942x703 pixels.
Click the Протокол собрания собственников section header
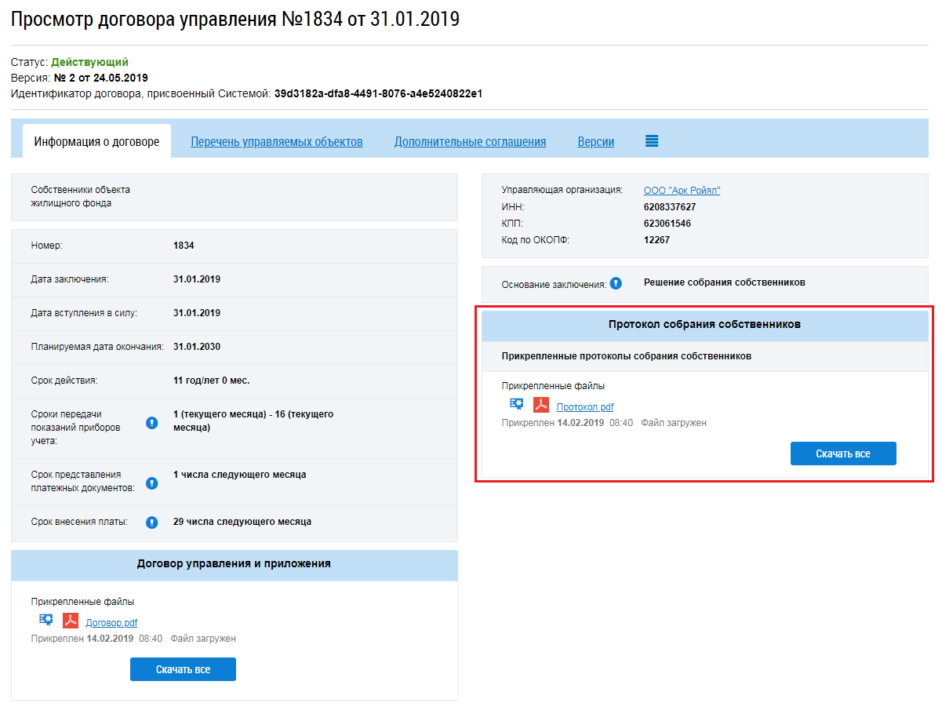click(x=704, y=325)
